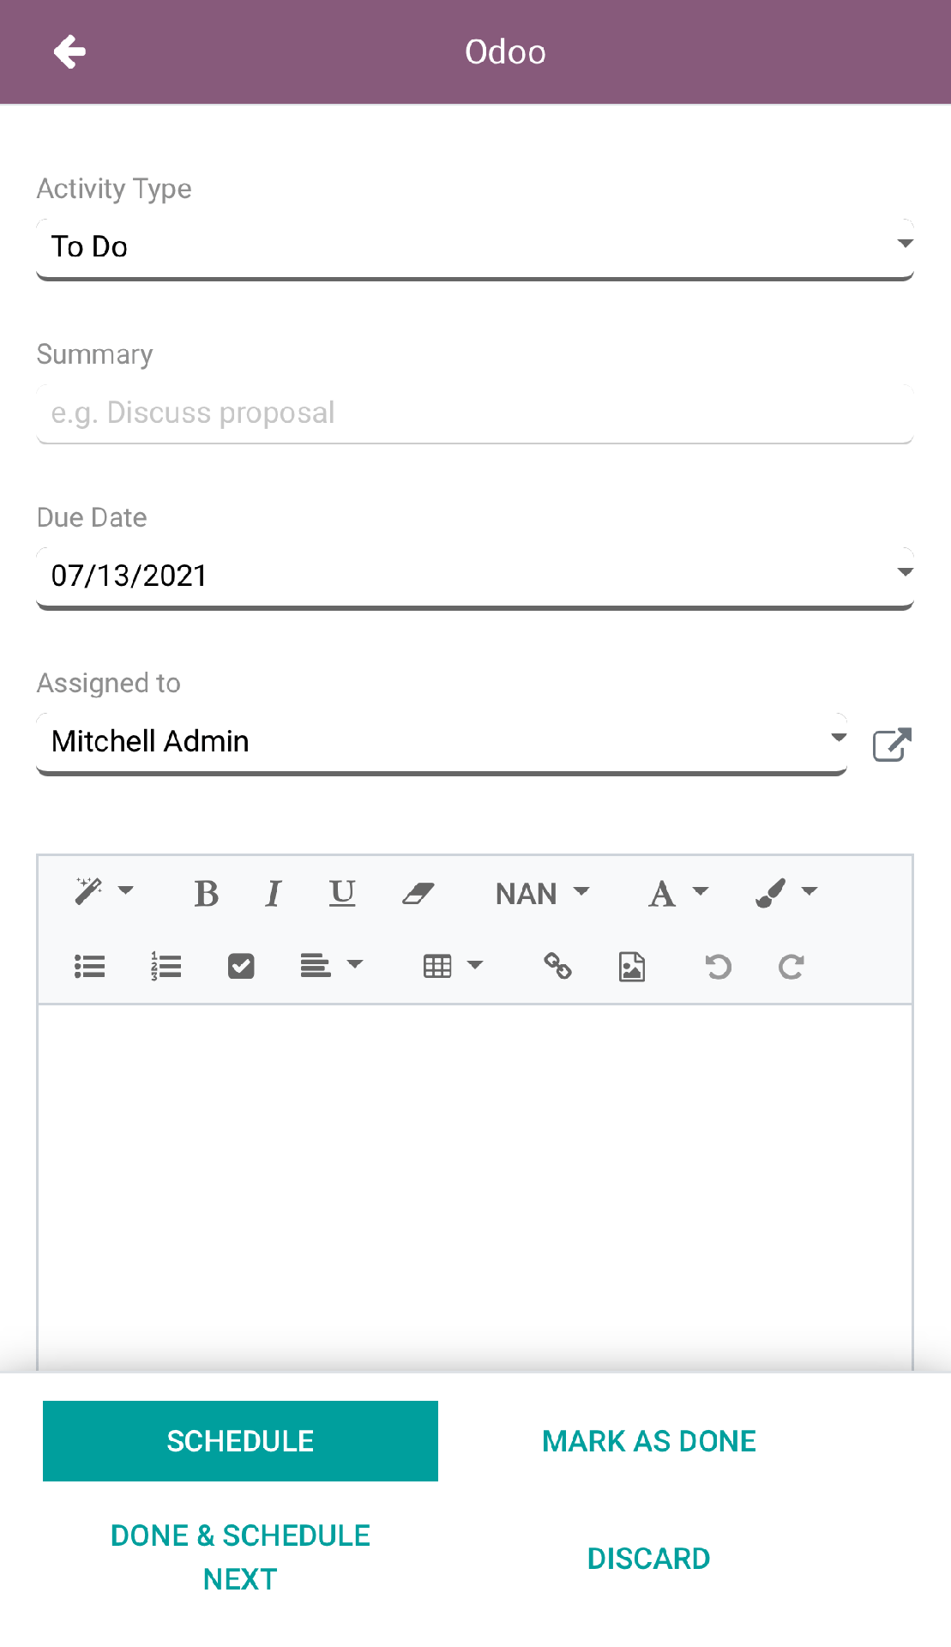
Task: Insert a link with chain icon
Action: click(x=557, y=967)
